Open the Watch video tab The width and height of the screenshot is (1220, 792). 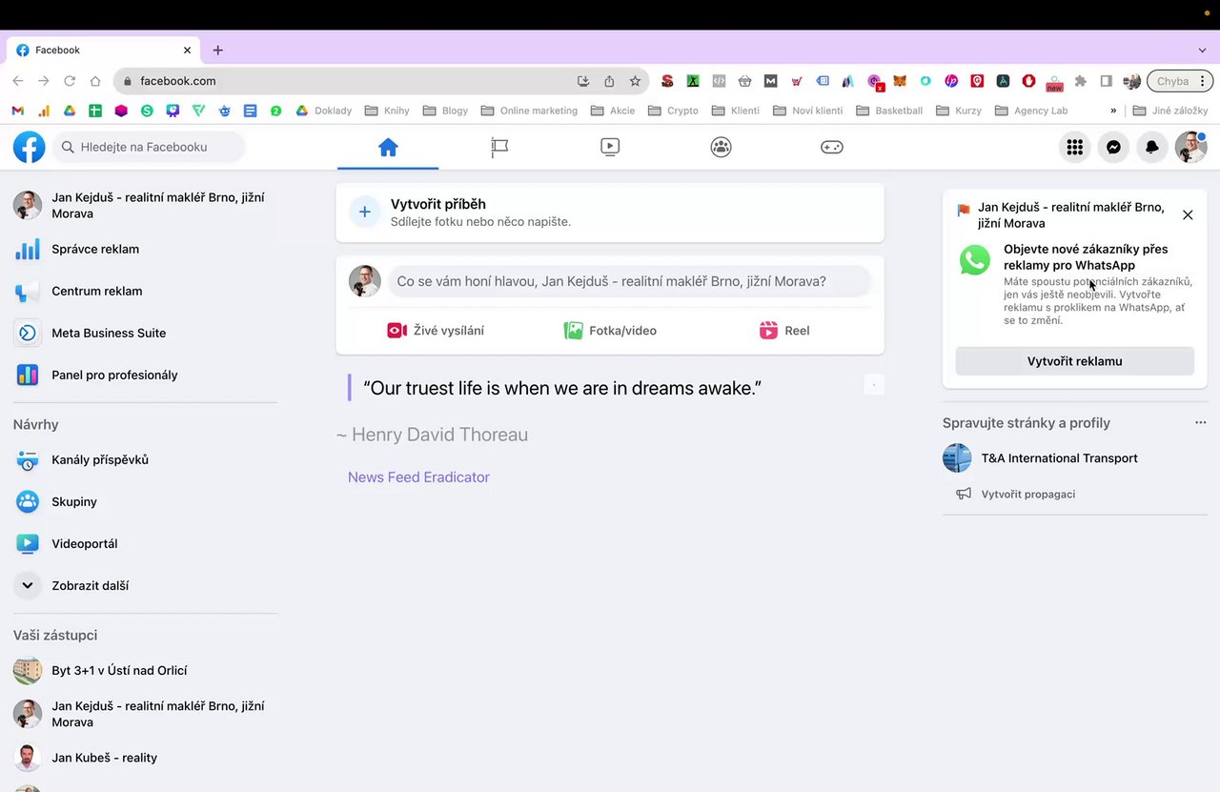(x=610, y=147)
